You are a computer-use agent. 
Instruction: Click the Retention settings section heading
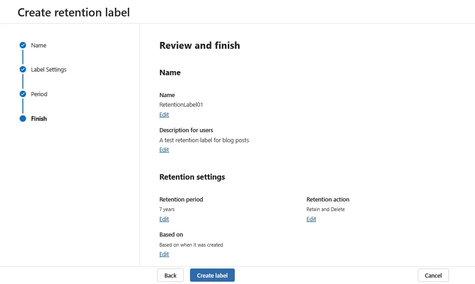192,177
